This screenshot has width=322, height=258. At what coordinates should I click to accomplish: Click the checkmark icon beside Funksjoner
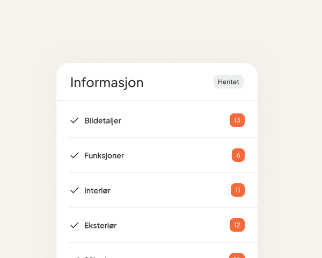click(75, 155)
